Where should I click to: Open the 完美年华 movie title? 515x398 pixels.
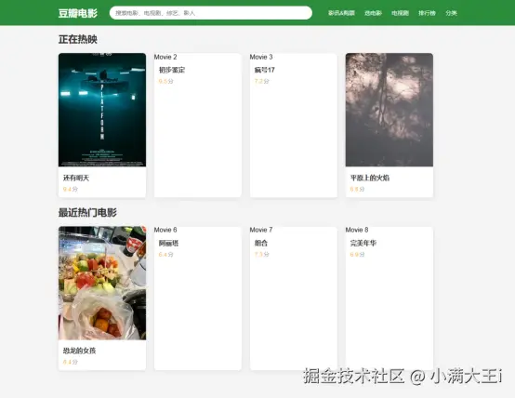tap(363, 244)
